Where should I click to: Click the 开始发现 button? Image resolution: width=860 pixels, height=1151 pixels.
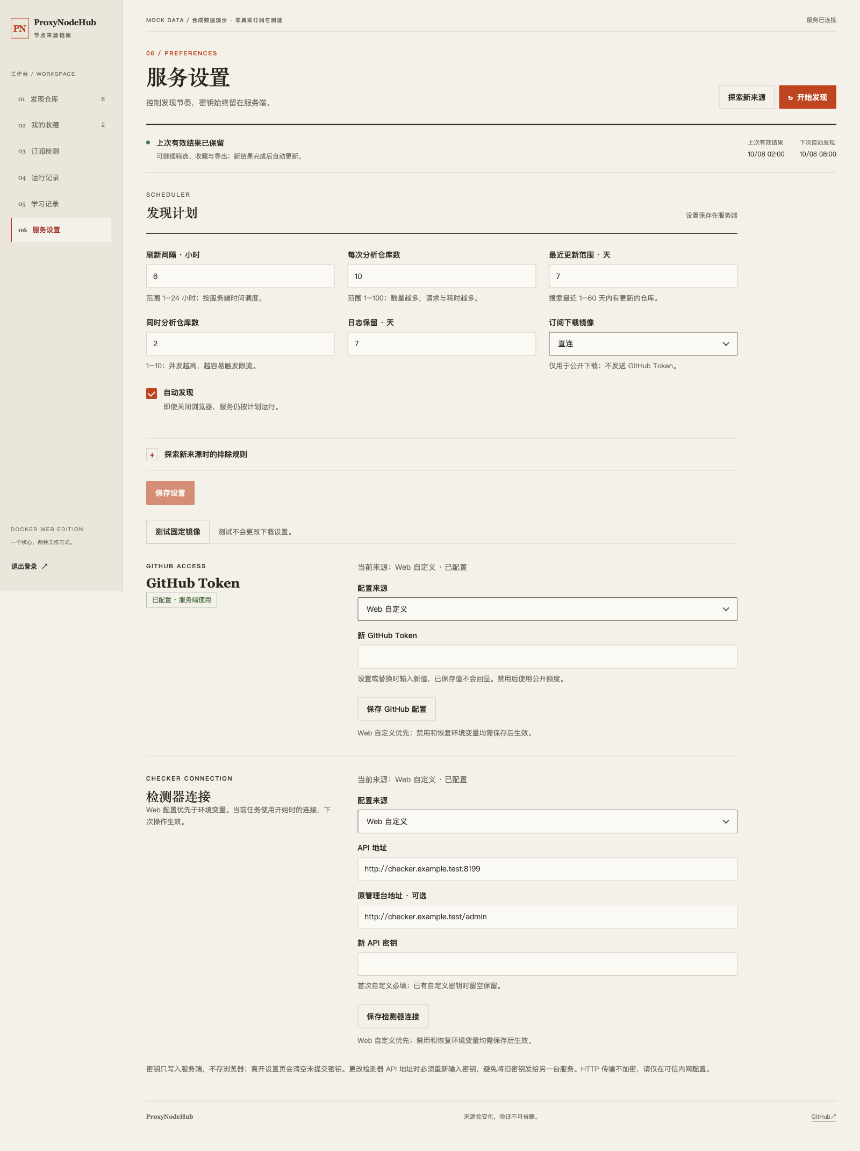(807, 97)
